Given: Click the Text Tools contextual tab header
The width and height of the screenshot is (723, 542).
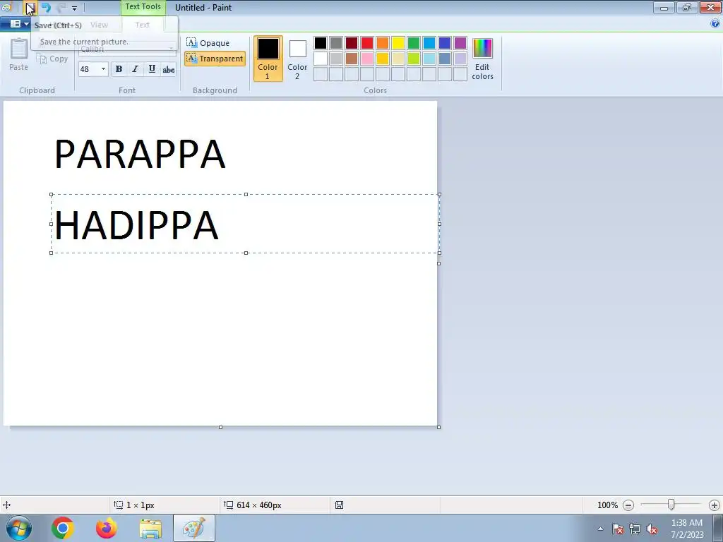Looking at the screenshot, I should pos(143,7).
